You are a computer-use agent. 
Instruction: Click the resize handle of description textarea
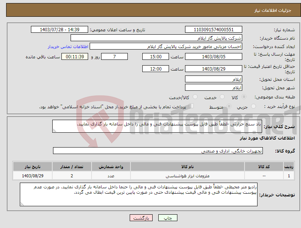pyautogui.click(x=55, y=130)
